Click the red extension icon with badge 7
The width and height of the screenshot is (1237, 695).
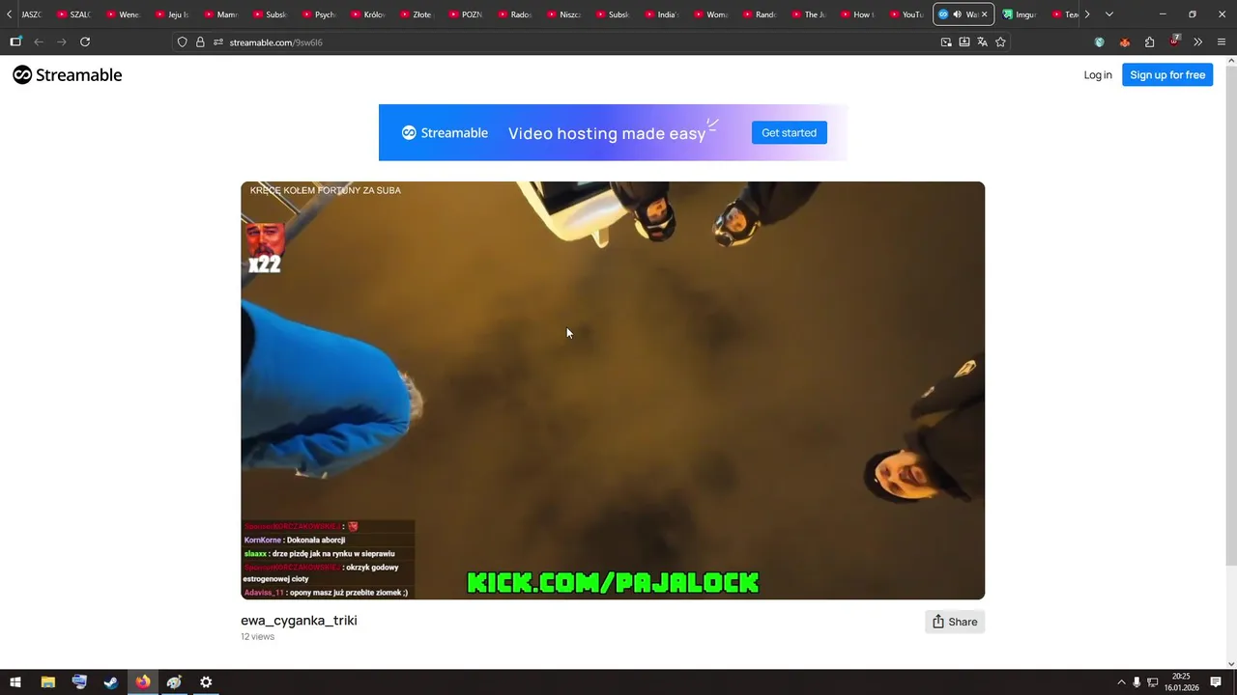(x=1174, y=42)
